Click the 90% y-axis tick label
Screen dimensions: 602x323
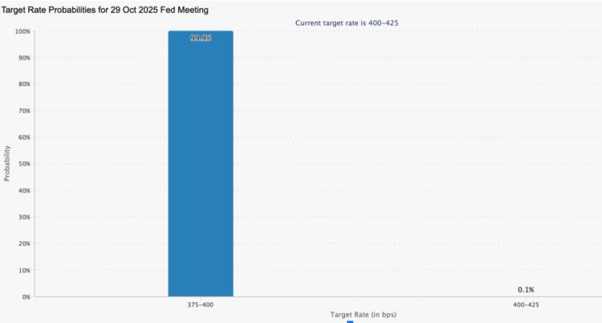[x=24, y=58]
